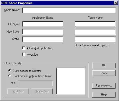The image size is (119, 101).
Task: Click the item security list box
Action: [x=71, y=81]
